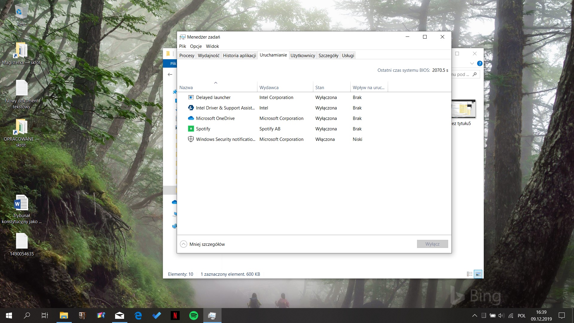
Task: Sort by the Stan column header
Action: [x=320, y=87]
